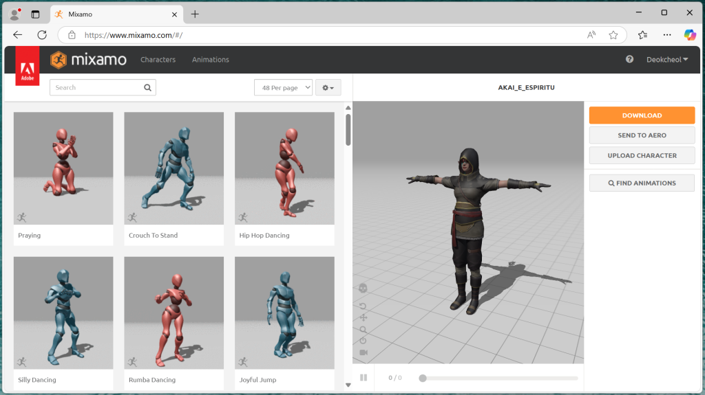Click the 0 / 0 frame counter
The image size is (705, 395).
coord(395,378)
